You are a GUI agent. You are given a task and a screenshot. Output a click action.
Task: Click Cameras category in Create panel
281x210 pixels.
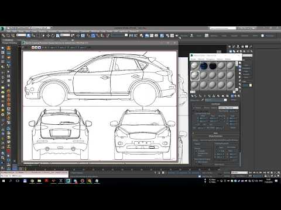(x=241, y=51)
